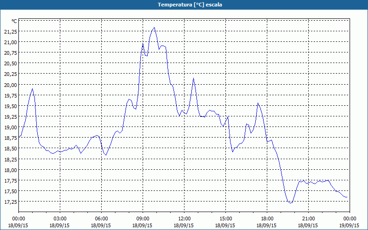Click the 19,50 y-axis value
The width and height of the screenshot is (368, 230).
[11, 107]
